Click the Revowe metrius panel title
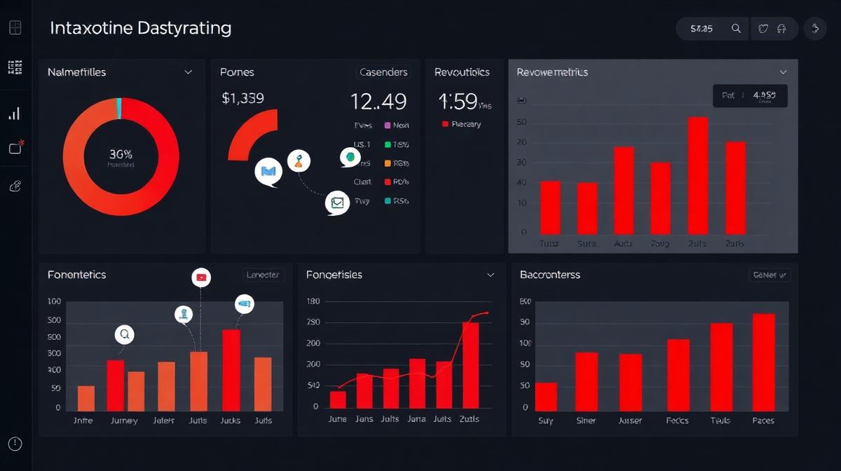This screenshot has height=471, width=841. point(552,72)
